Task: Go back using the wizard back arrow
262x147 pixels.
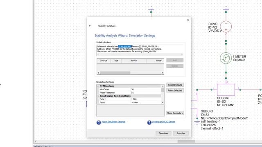Action: click(x=90, y=26)
